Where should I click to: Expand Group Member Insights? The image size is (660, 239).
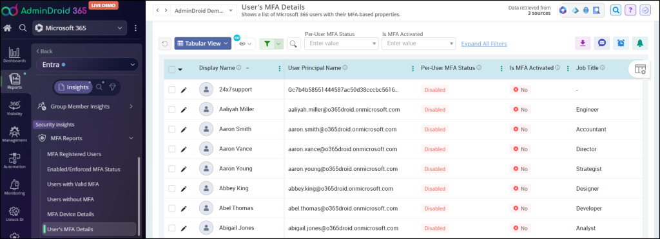coord(131,107)
